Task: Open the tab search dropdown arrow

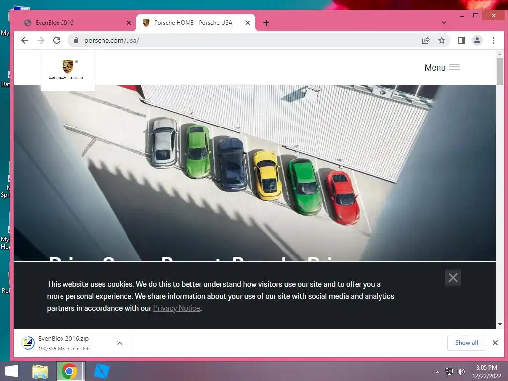Action: click(444, 23)
